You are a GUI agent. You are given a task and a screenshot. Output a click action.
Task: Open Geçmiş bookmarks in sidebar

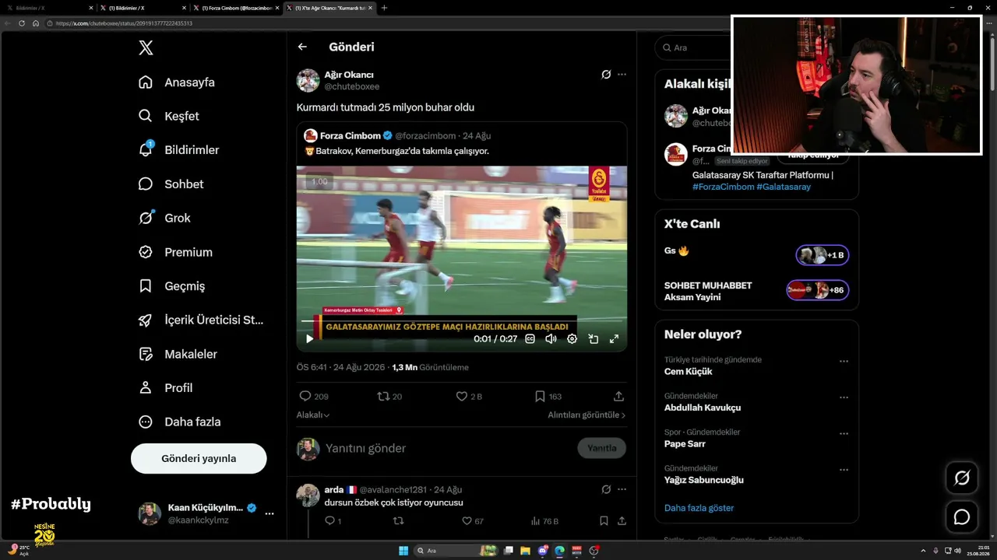pyautogui.click(x=171, y=286)
